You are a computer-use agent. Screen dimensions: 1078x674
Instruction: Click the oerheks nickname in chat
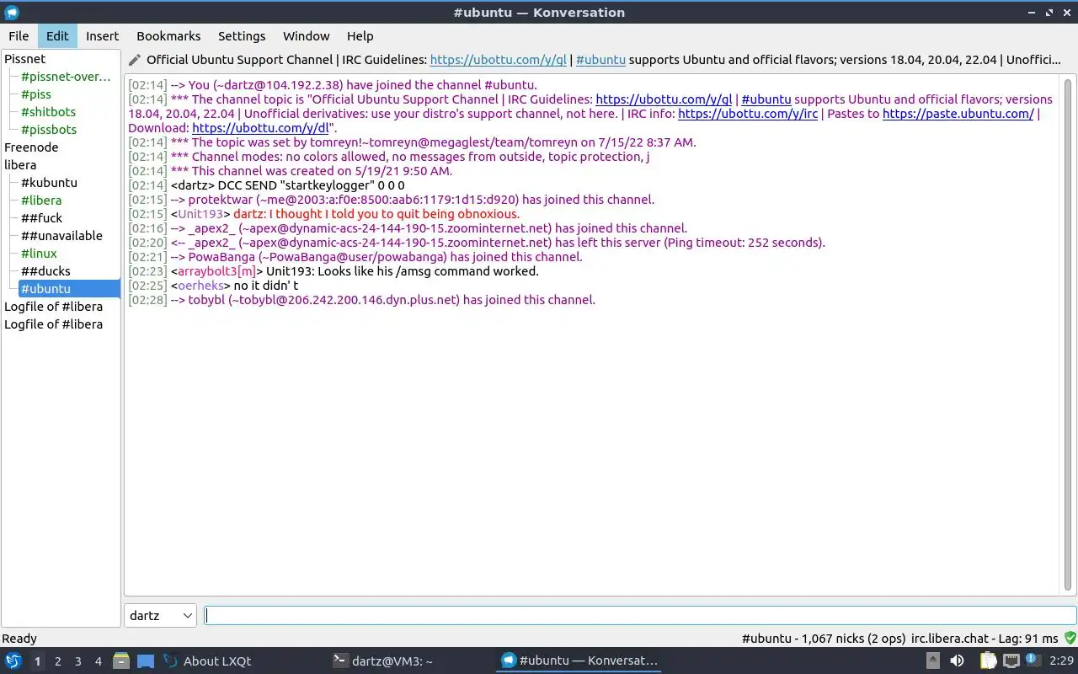200,286
